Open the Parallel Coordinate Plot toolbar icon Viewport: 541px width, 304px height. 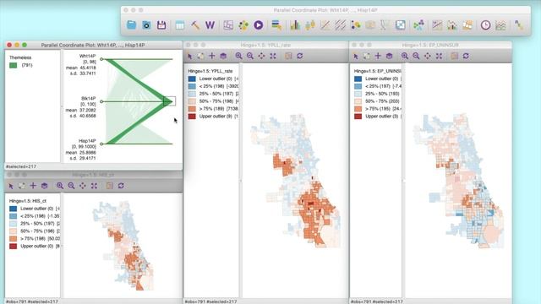(x=385, y=24)
